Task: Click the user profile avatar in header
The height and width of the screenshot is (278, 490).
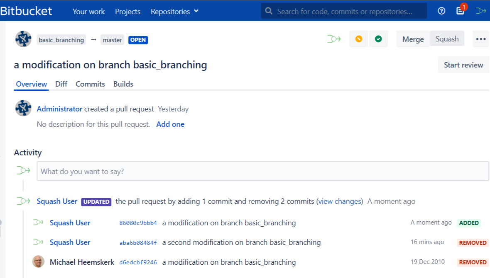Action: point(481,11)
